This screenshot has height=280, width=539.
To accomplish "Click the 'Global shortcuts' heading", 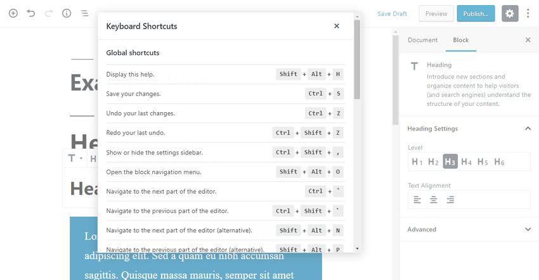I will click(x=133, y=53).
